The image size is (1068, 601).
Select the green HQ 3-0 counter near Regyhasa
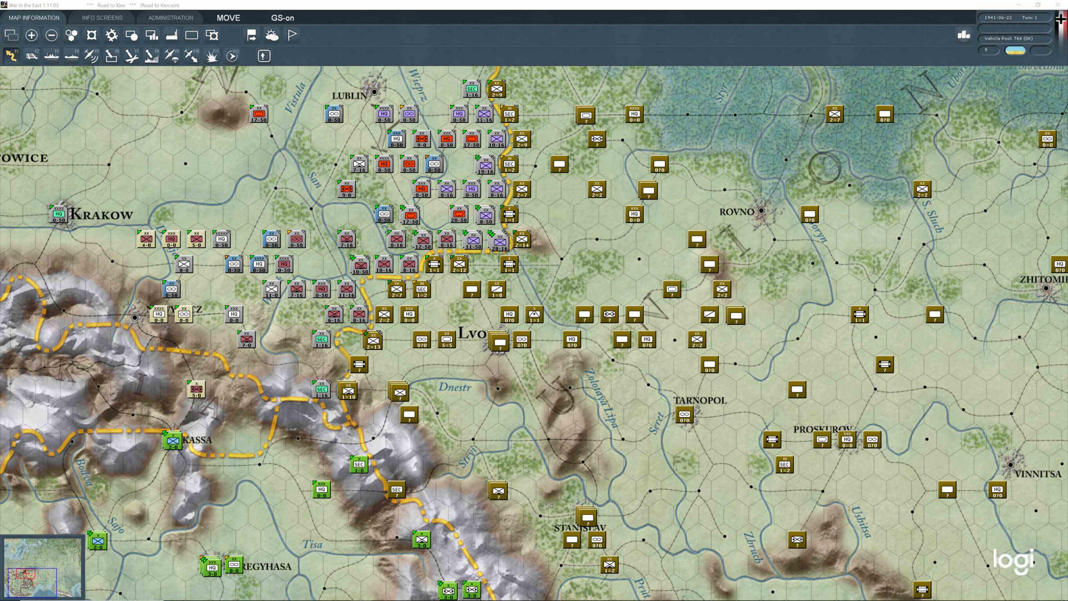click(x=211, y=567)
